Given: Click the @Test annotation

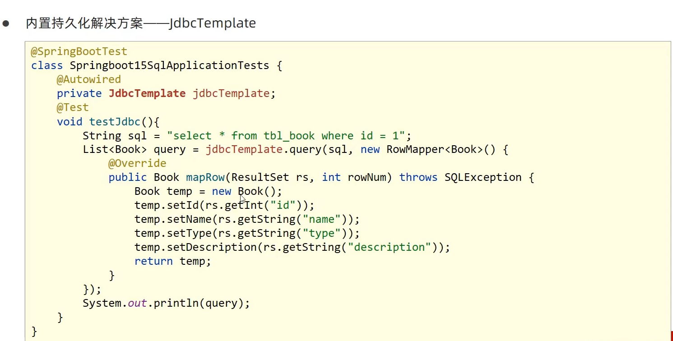Looking at the screenshot, I should pyautogui.click(x=73, y=107).
